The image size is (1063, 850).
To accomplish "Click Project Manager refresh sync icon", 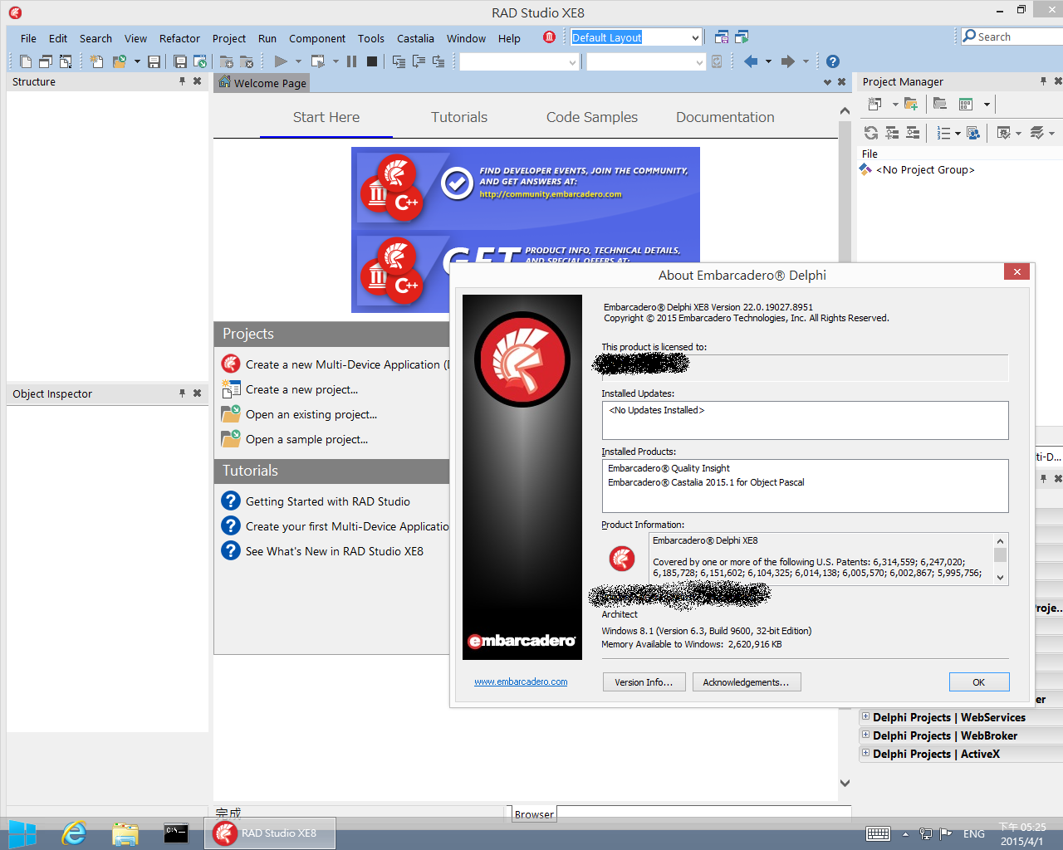I will click(x=871, y=133).
